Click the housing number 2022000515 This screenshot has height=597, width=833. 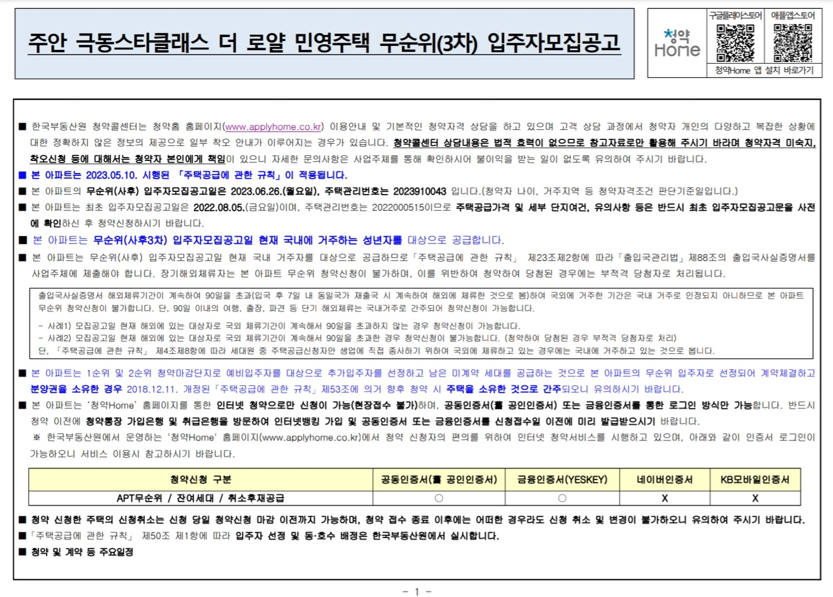(398, 207)
